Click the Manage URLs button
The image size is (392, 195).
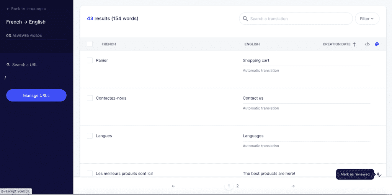point(36,95)
